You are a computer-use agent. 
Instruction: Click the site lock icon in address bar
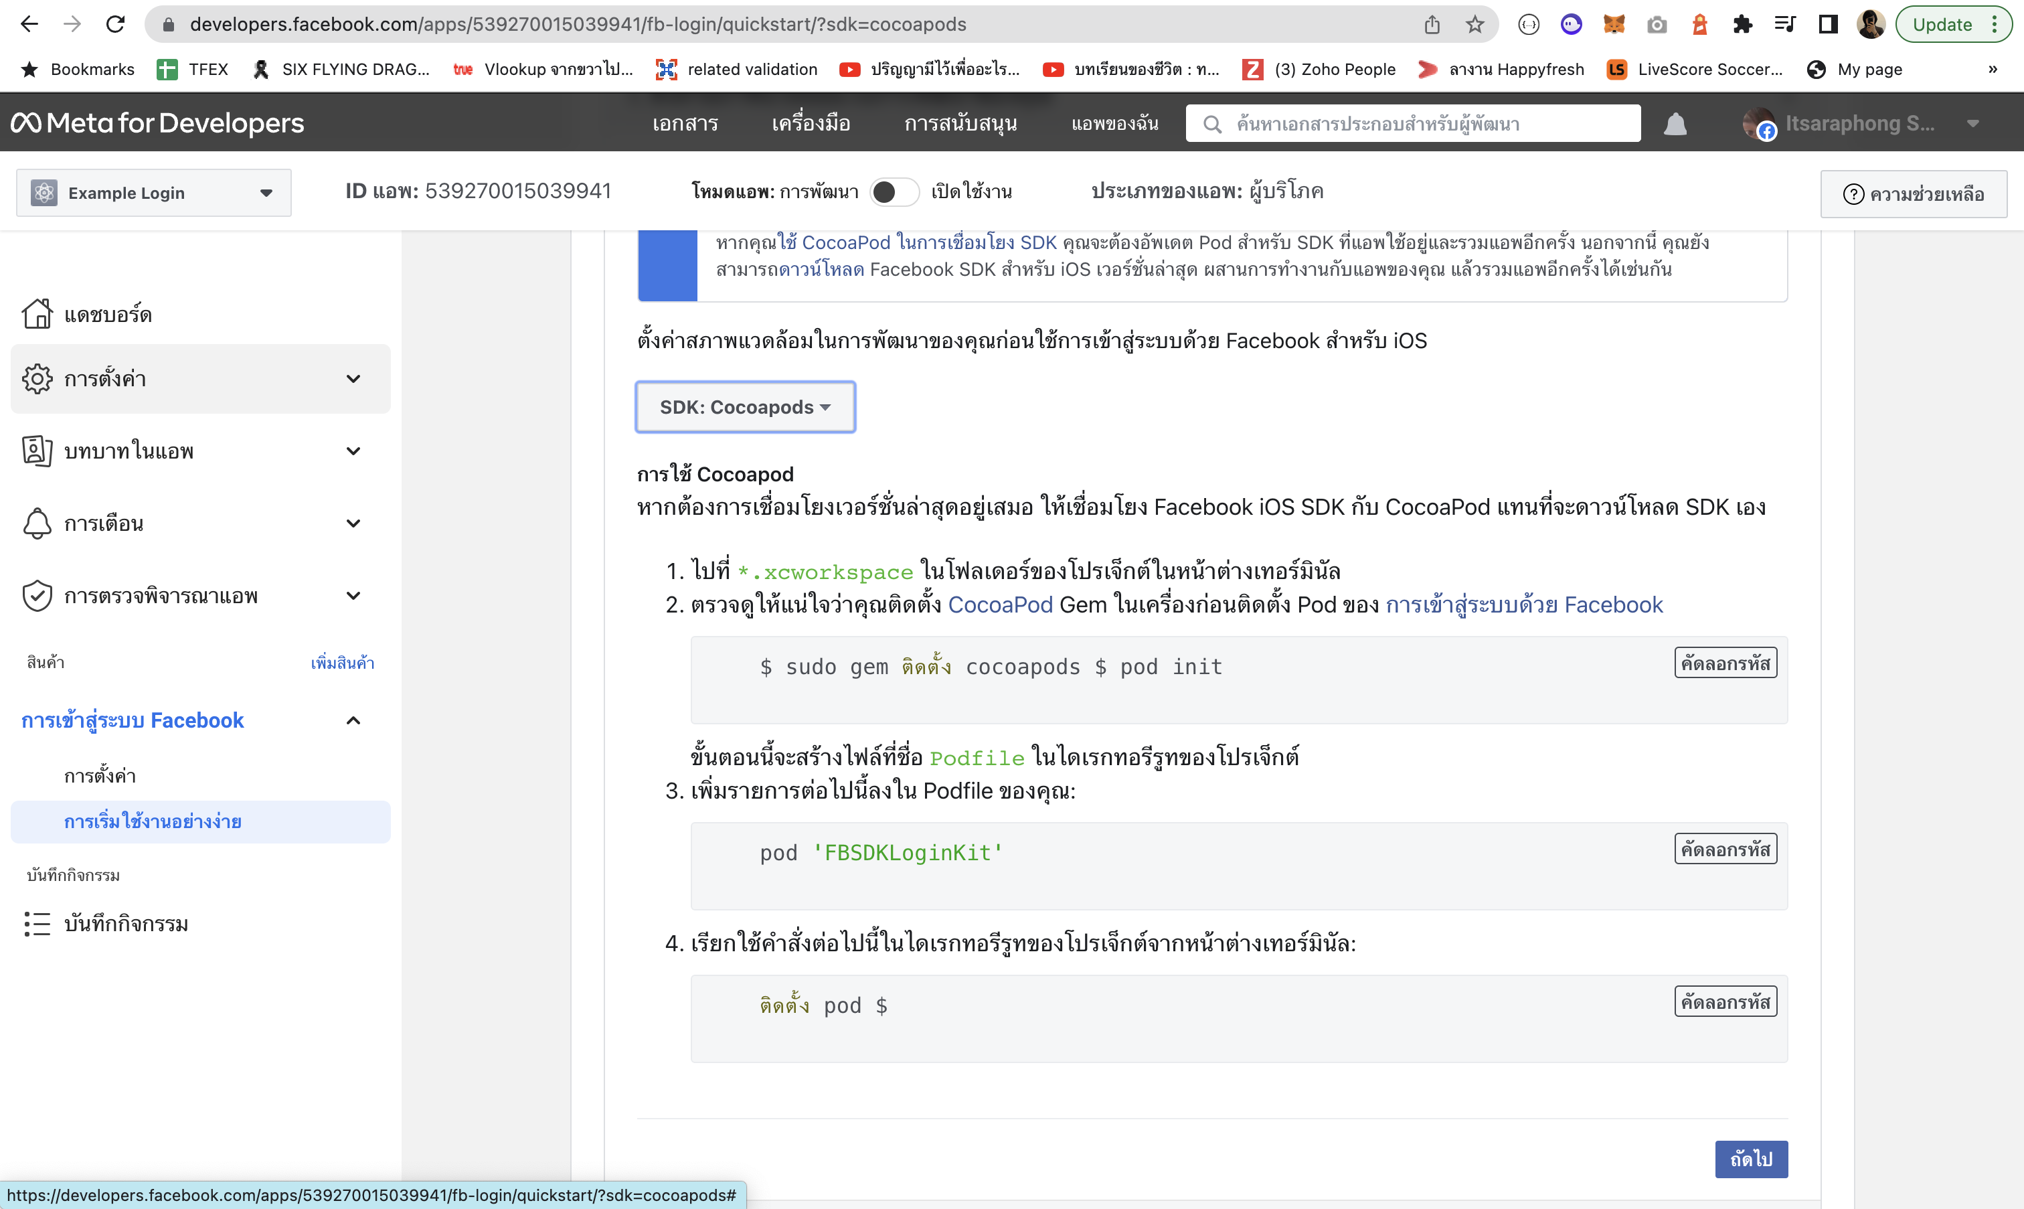pos(169,25)
